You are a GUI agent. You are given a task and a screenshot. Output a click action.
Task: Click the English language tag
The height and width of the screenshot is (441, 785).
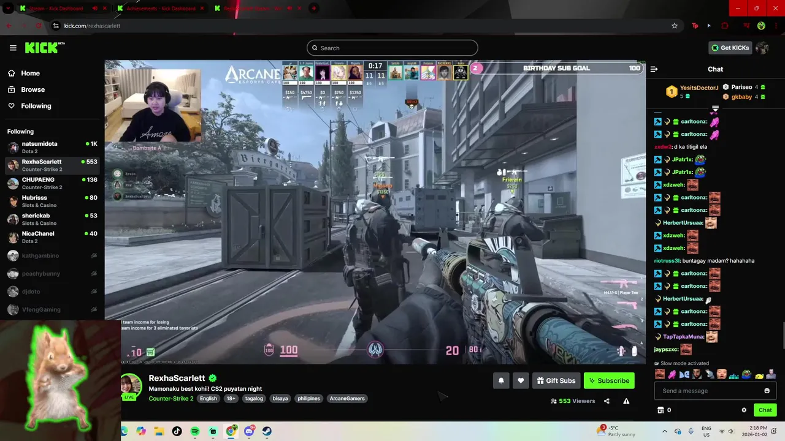pyautogui.click(x=209, y=399)
